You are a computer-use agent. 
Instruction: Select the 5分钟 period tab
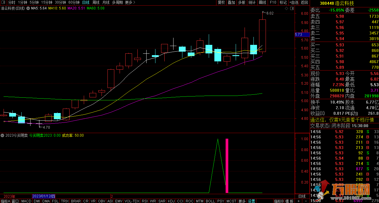click(x=34, y=2)
